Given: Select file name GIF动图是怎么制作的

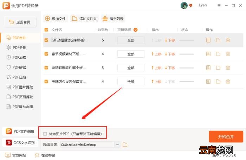Looking at the screenshot, I should click(x=70, y=40).
